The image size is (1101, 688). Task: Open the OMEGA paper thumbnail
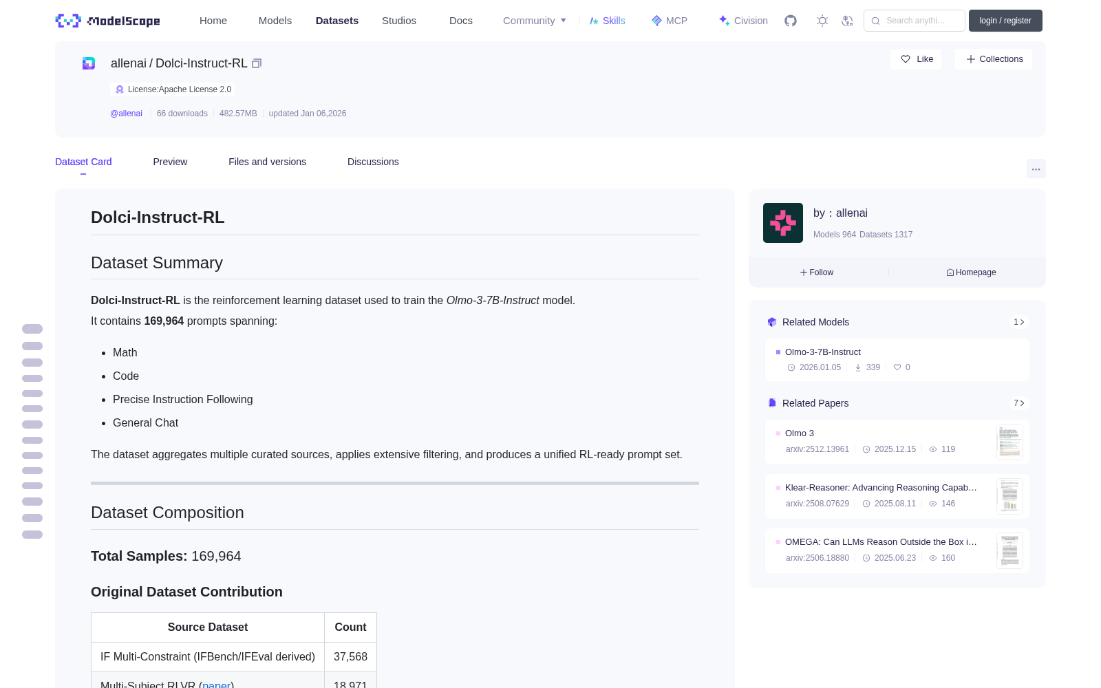1009,550
